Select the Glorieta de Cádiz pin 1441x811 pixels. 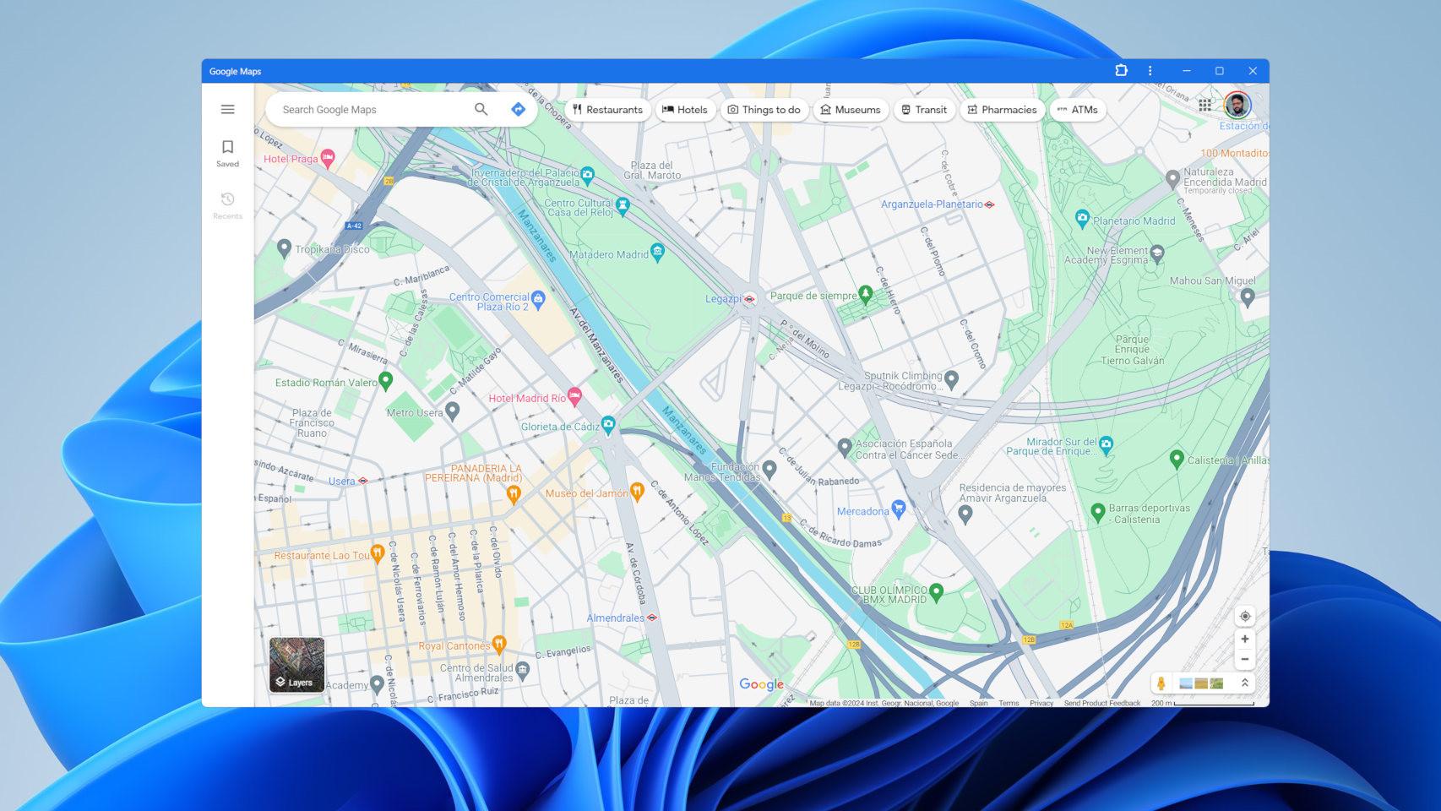click(x=608, y=424)
